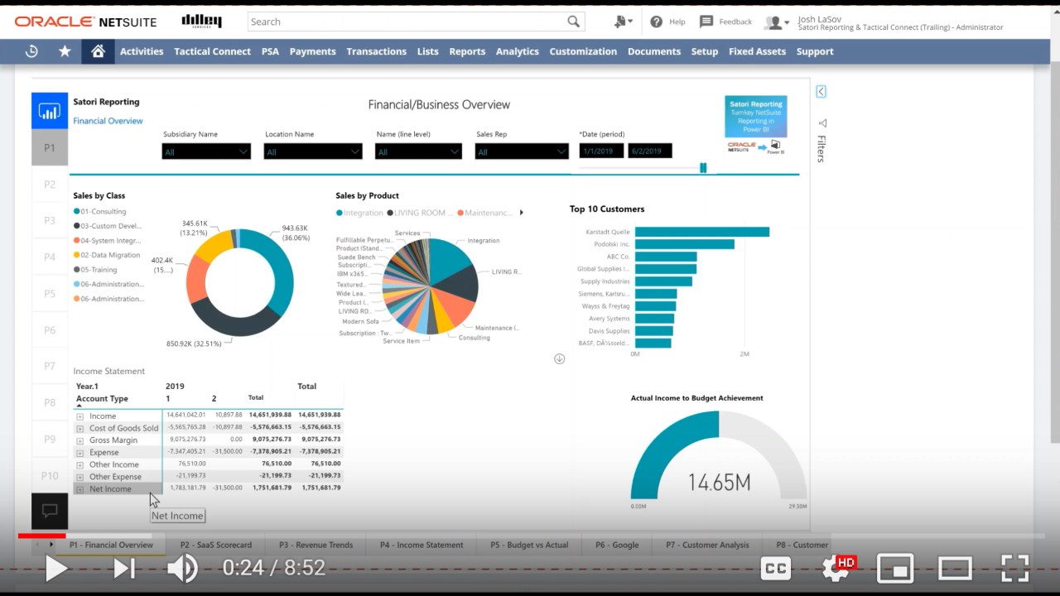Enable theater mode

click(955, 568)
